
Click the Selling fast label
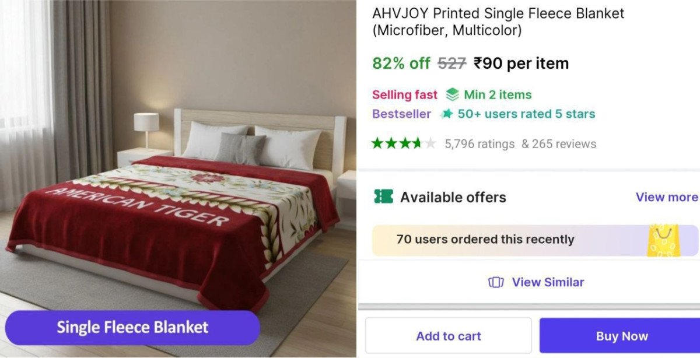pyautogui.click(x=404, y=94)
